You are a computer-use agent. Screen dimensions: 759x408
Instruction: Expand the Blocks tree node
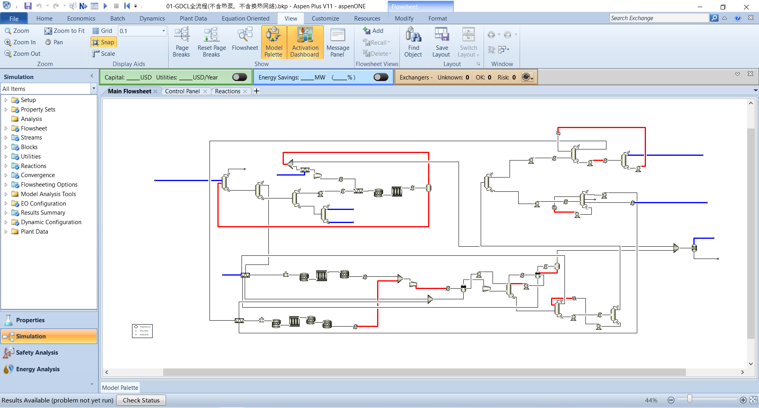(x=6, y=147)
